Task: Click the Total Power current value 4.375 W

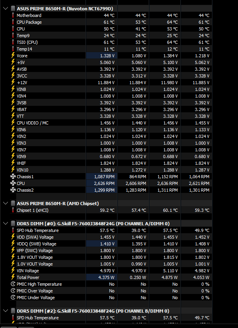Action: click(x=106, y=277)
